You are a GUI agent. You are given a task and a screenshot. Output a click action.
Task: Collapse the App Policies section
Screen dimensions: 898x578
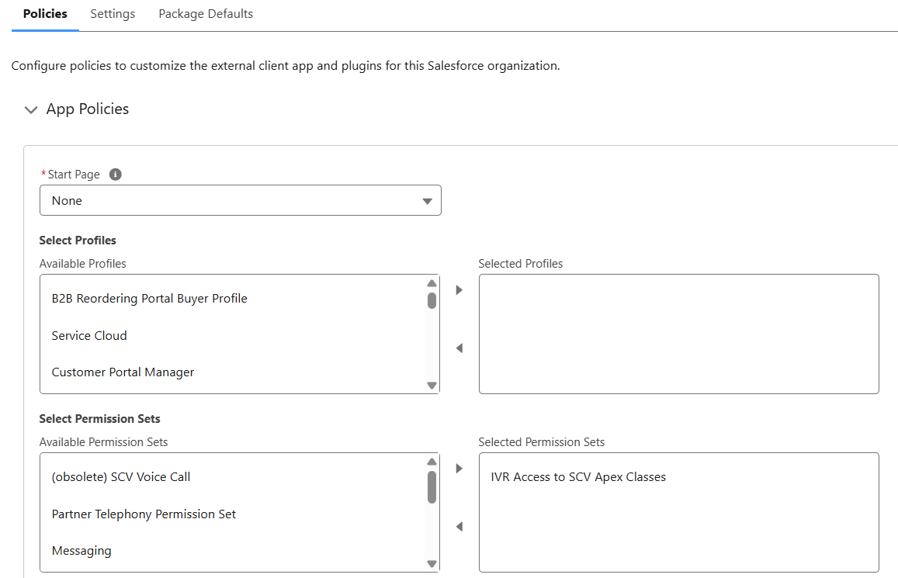30,109
